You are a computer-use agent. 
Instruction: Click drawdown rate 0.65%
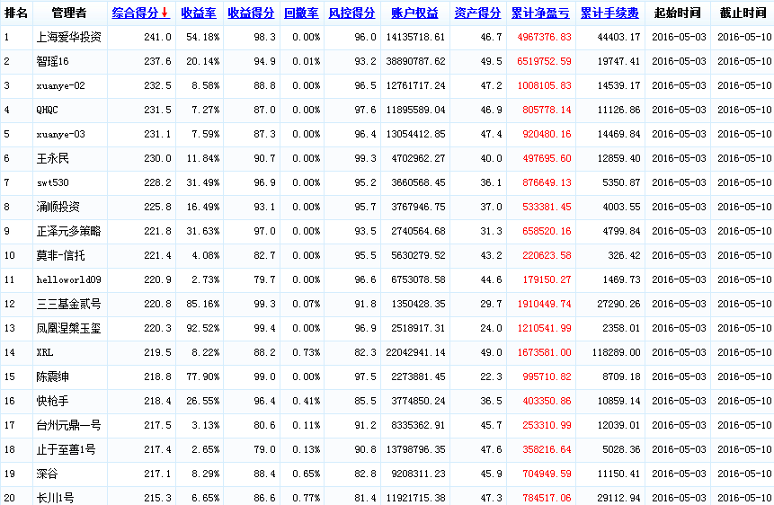click(306, 474)
